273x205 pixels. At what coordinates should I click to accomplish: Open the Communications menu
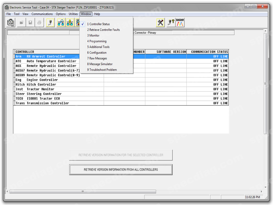(42, 14)
